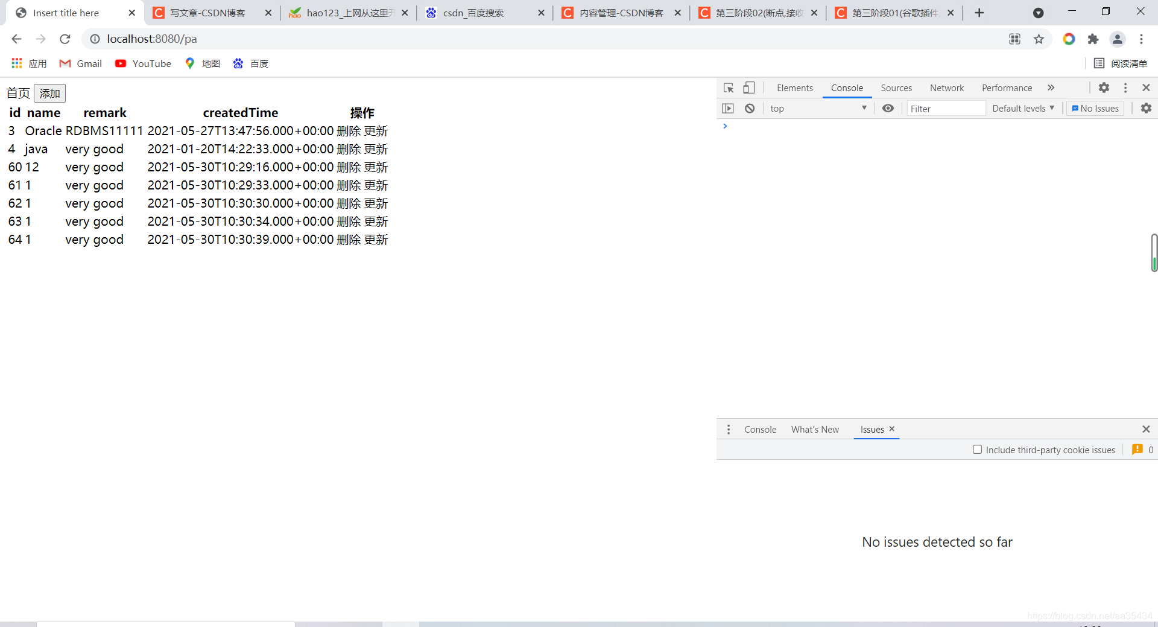
Task: Switch to 写文章-CSDN博客 tab
Action: [x=207, y=13]
